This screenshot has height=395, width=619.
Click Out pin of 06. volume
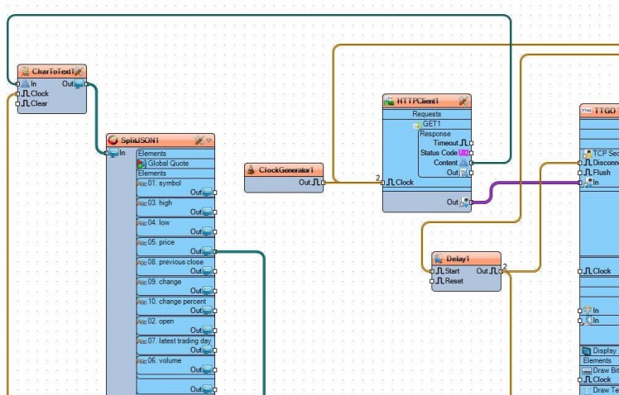[215, 369]
